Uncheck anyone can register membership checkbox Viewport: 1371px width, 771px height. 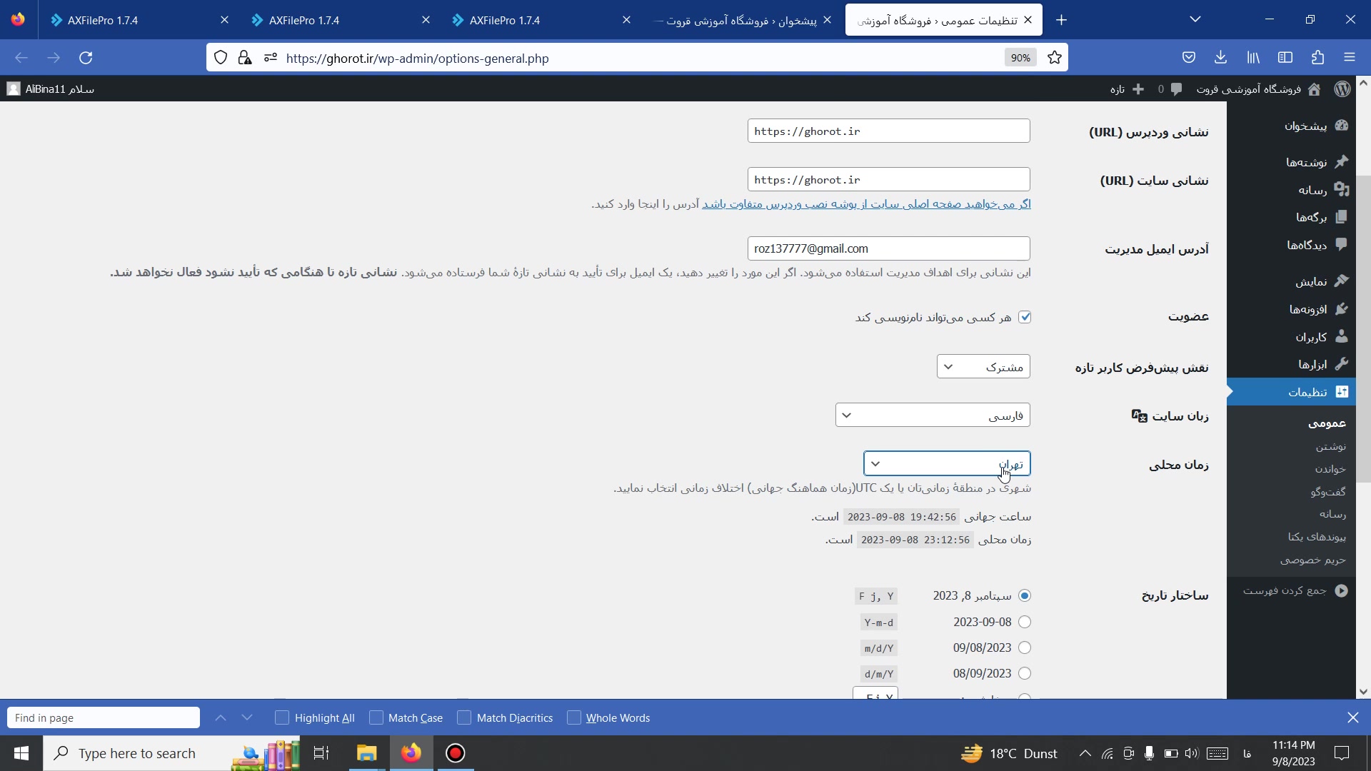coord(1025,317)
